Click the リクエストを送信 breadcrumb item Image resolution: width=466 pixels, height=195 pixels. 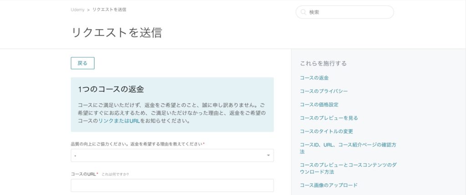[109, 10]
